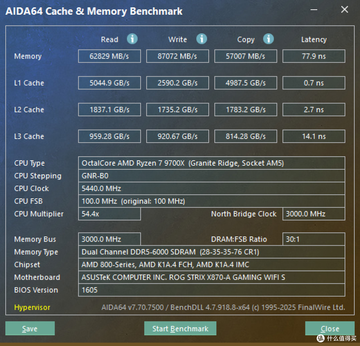This screenshot has width=360, height=346.
Task: Click the Write column header
Action: [178, 39]
